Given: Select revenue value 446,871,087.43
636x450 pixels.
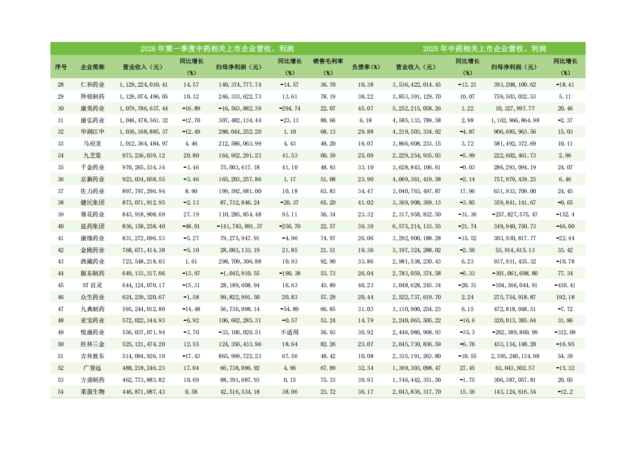Looking at the screenshot, I should pyautogui.click(x=144, y=392).
